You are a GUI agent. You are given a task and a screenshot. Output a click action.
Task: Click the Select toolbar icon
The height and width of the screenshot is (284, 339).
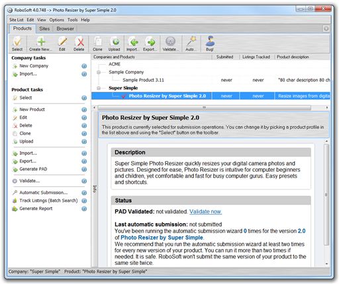[x=17, y=44]
